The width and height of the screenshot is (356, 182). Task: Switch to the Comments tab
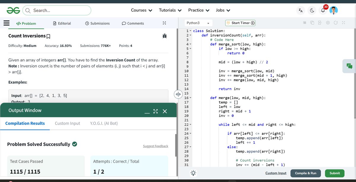point(133,23)
